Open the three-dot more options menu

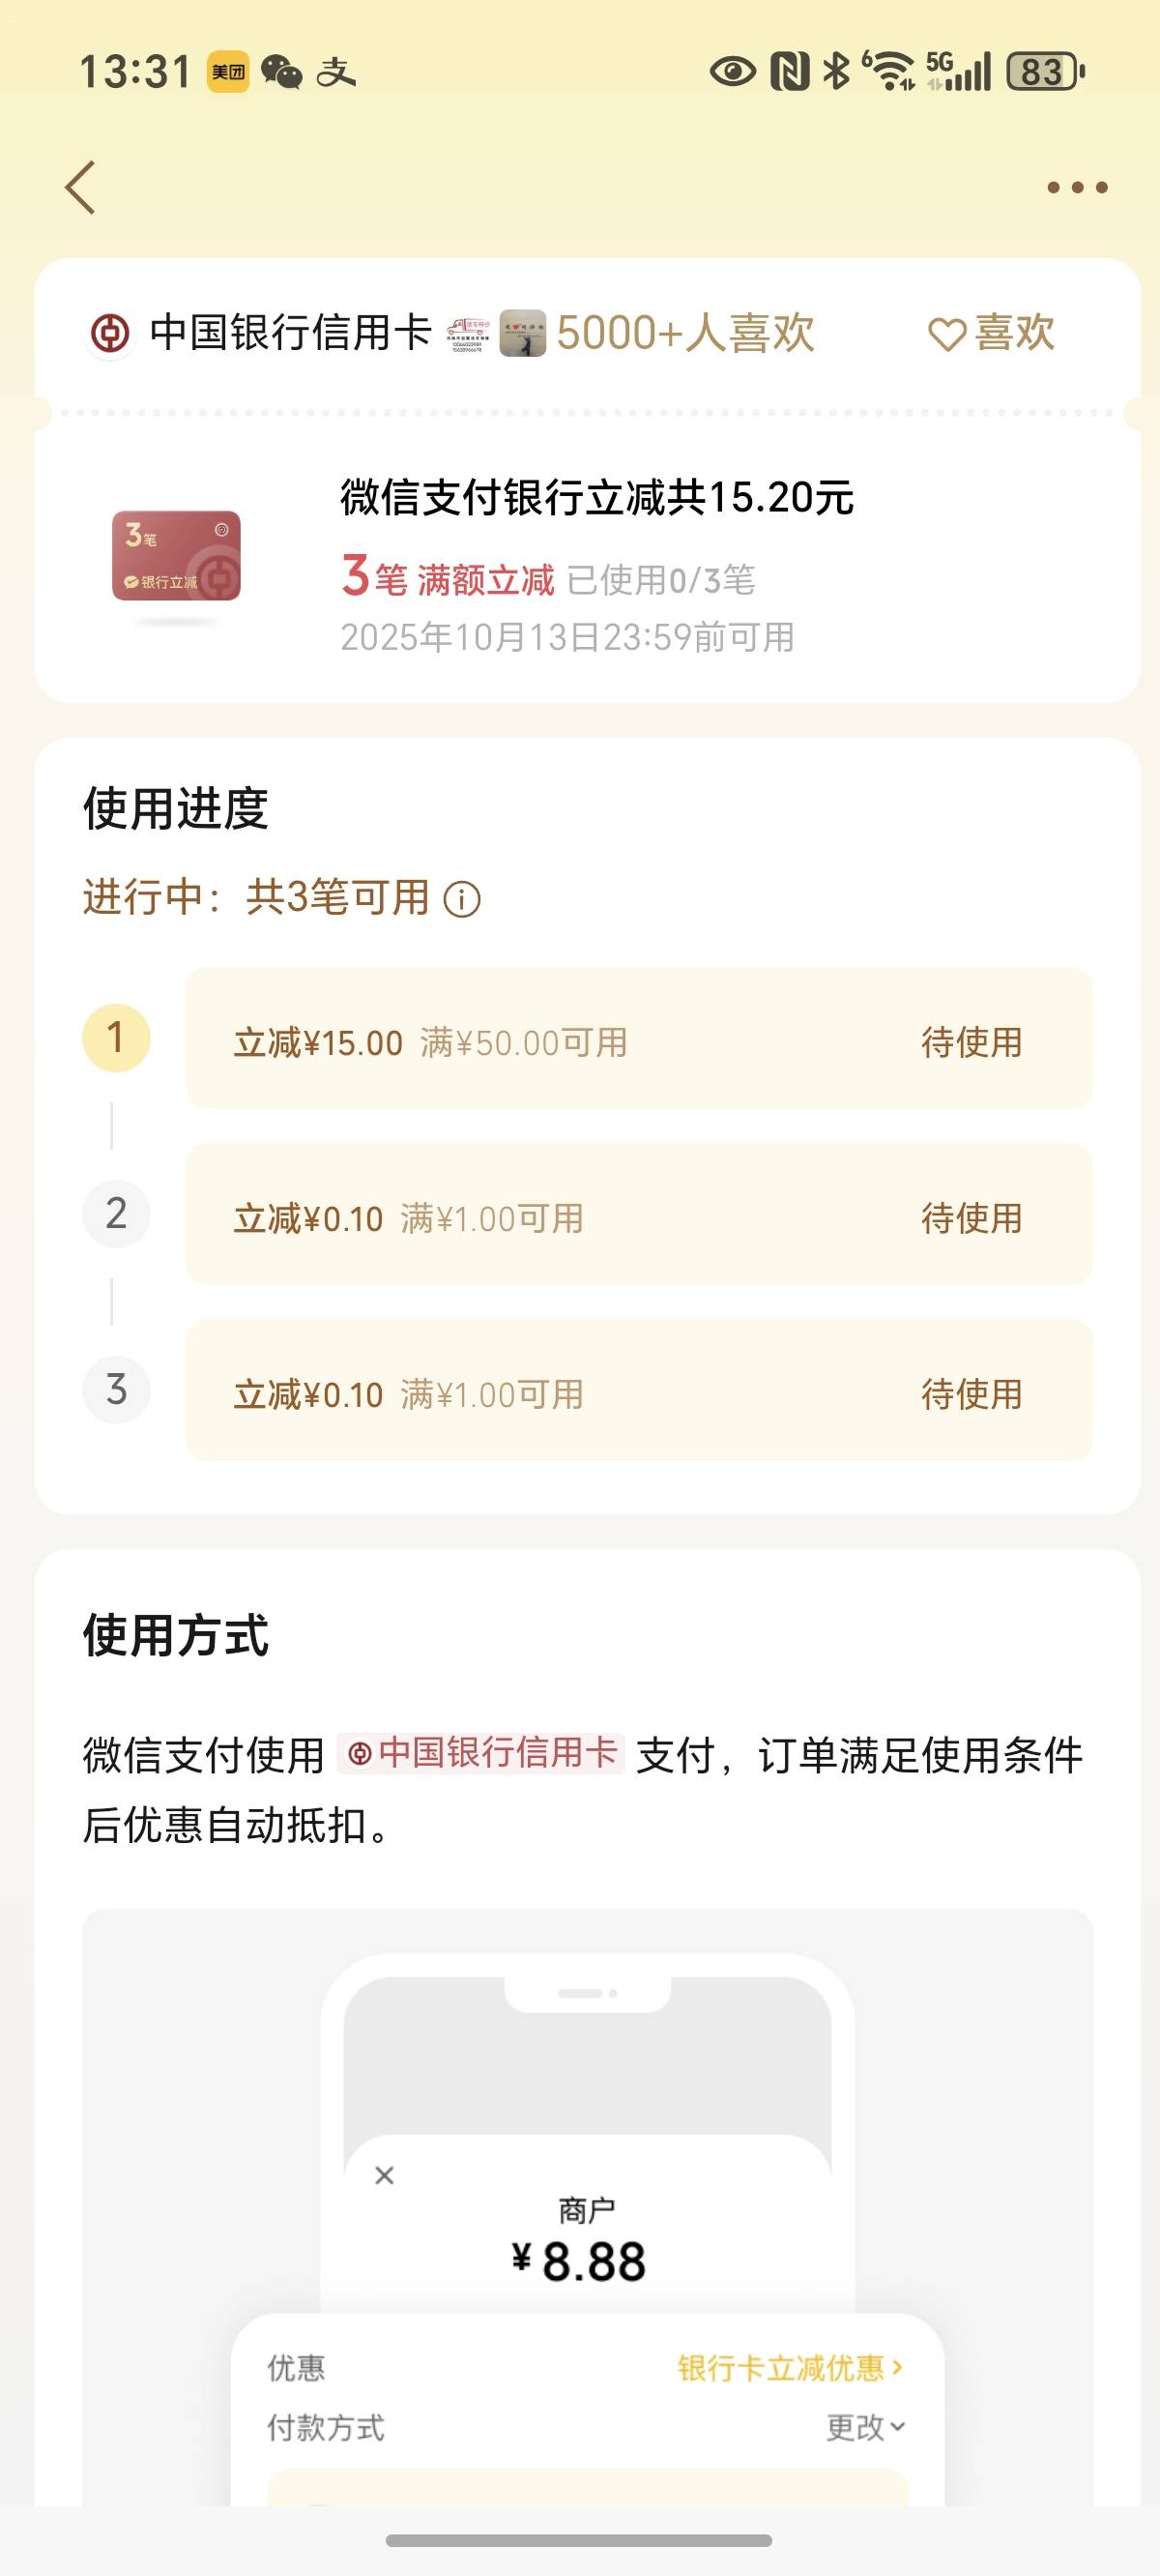tap(1076, 187)
